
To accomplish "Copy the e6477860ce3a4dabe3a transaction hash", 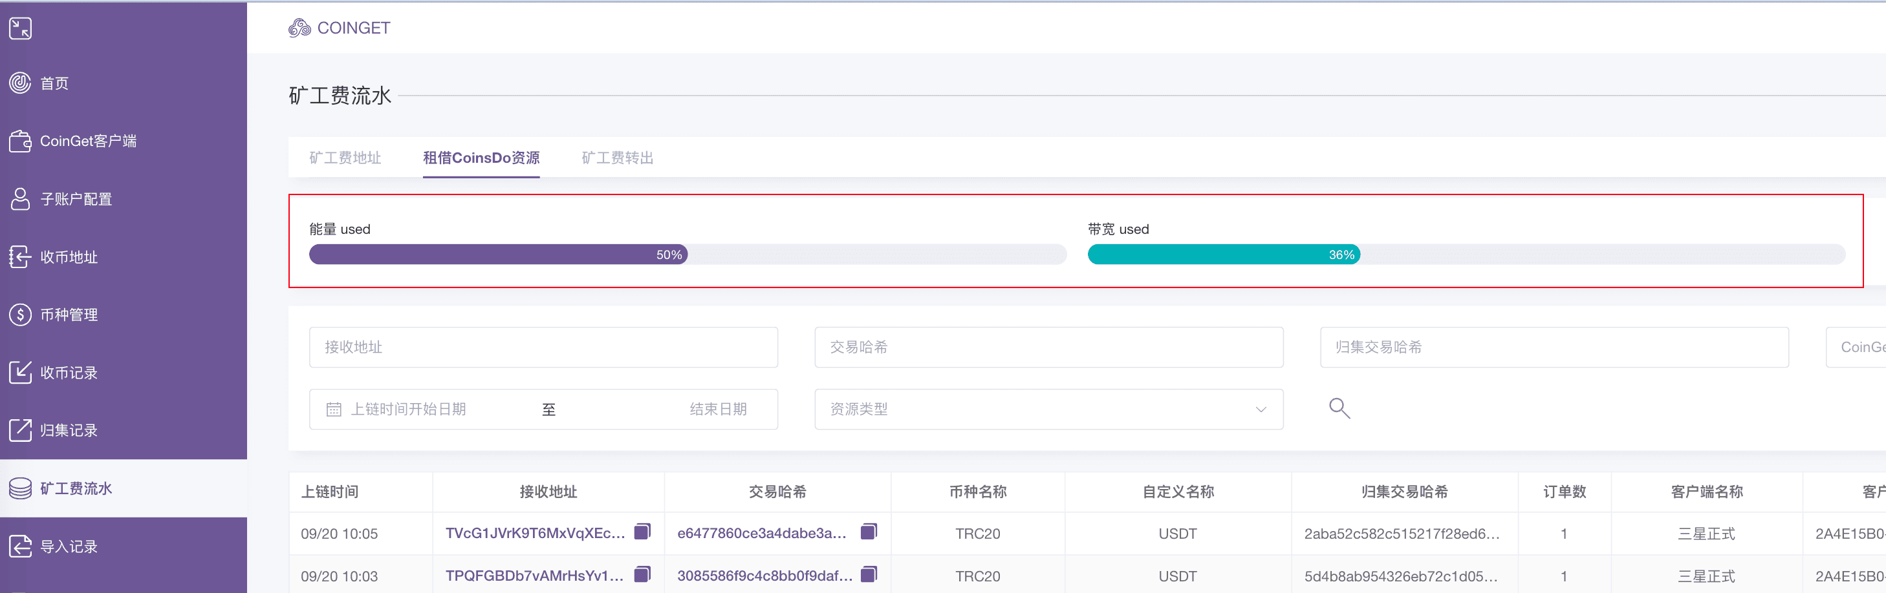I will click(869, 532).
